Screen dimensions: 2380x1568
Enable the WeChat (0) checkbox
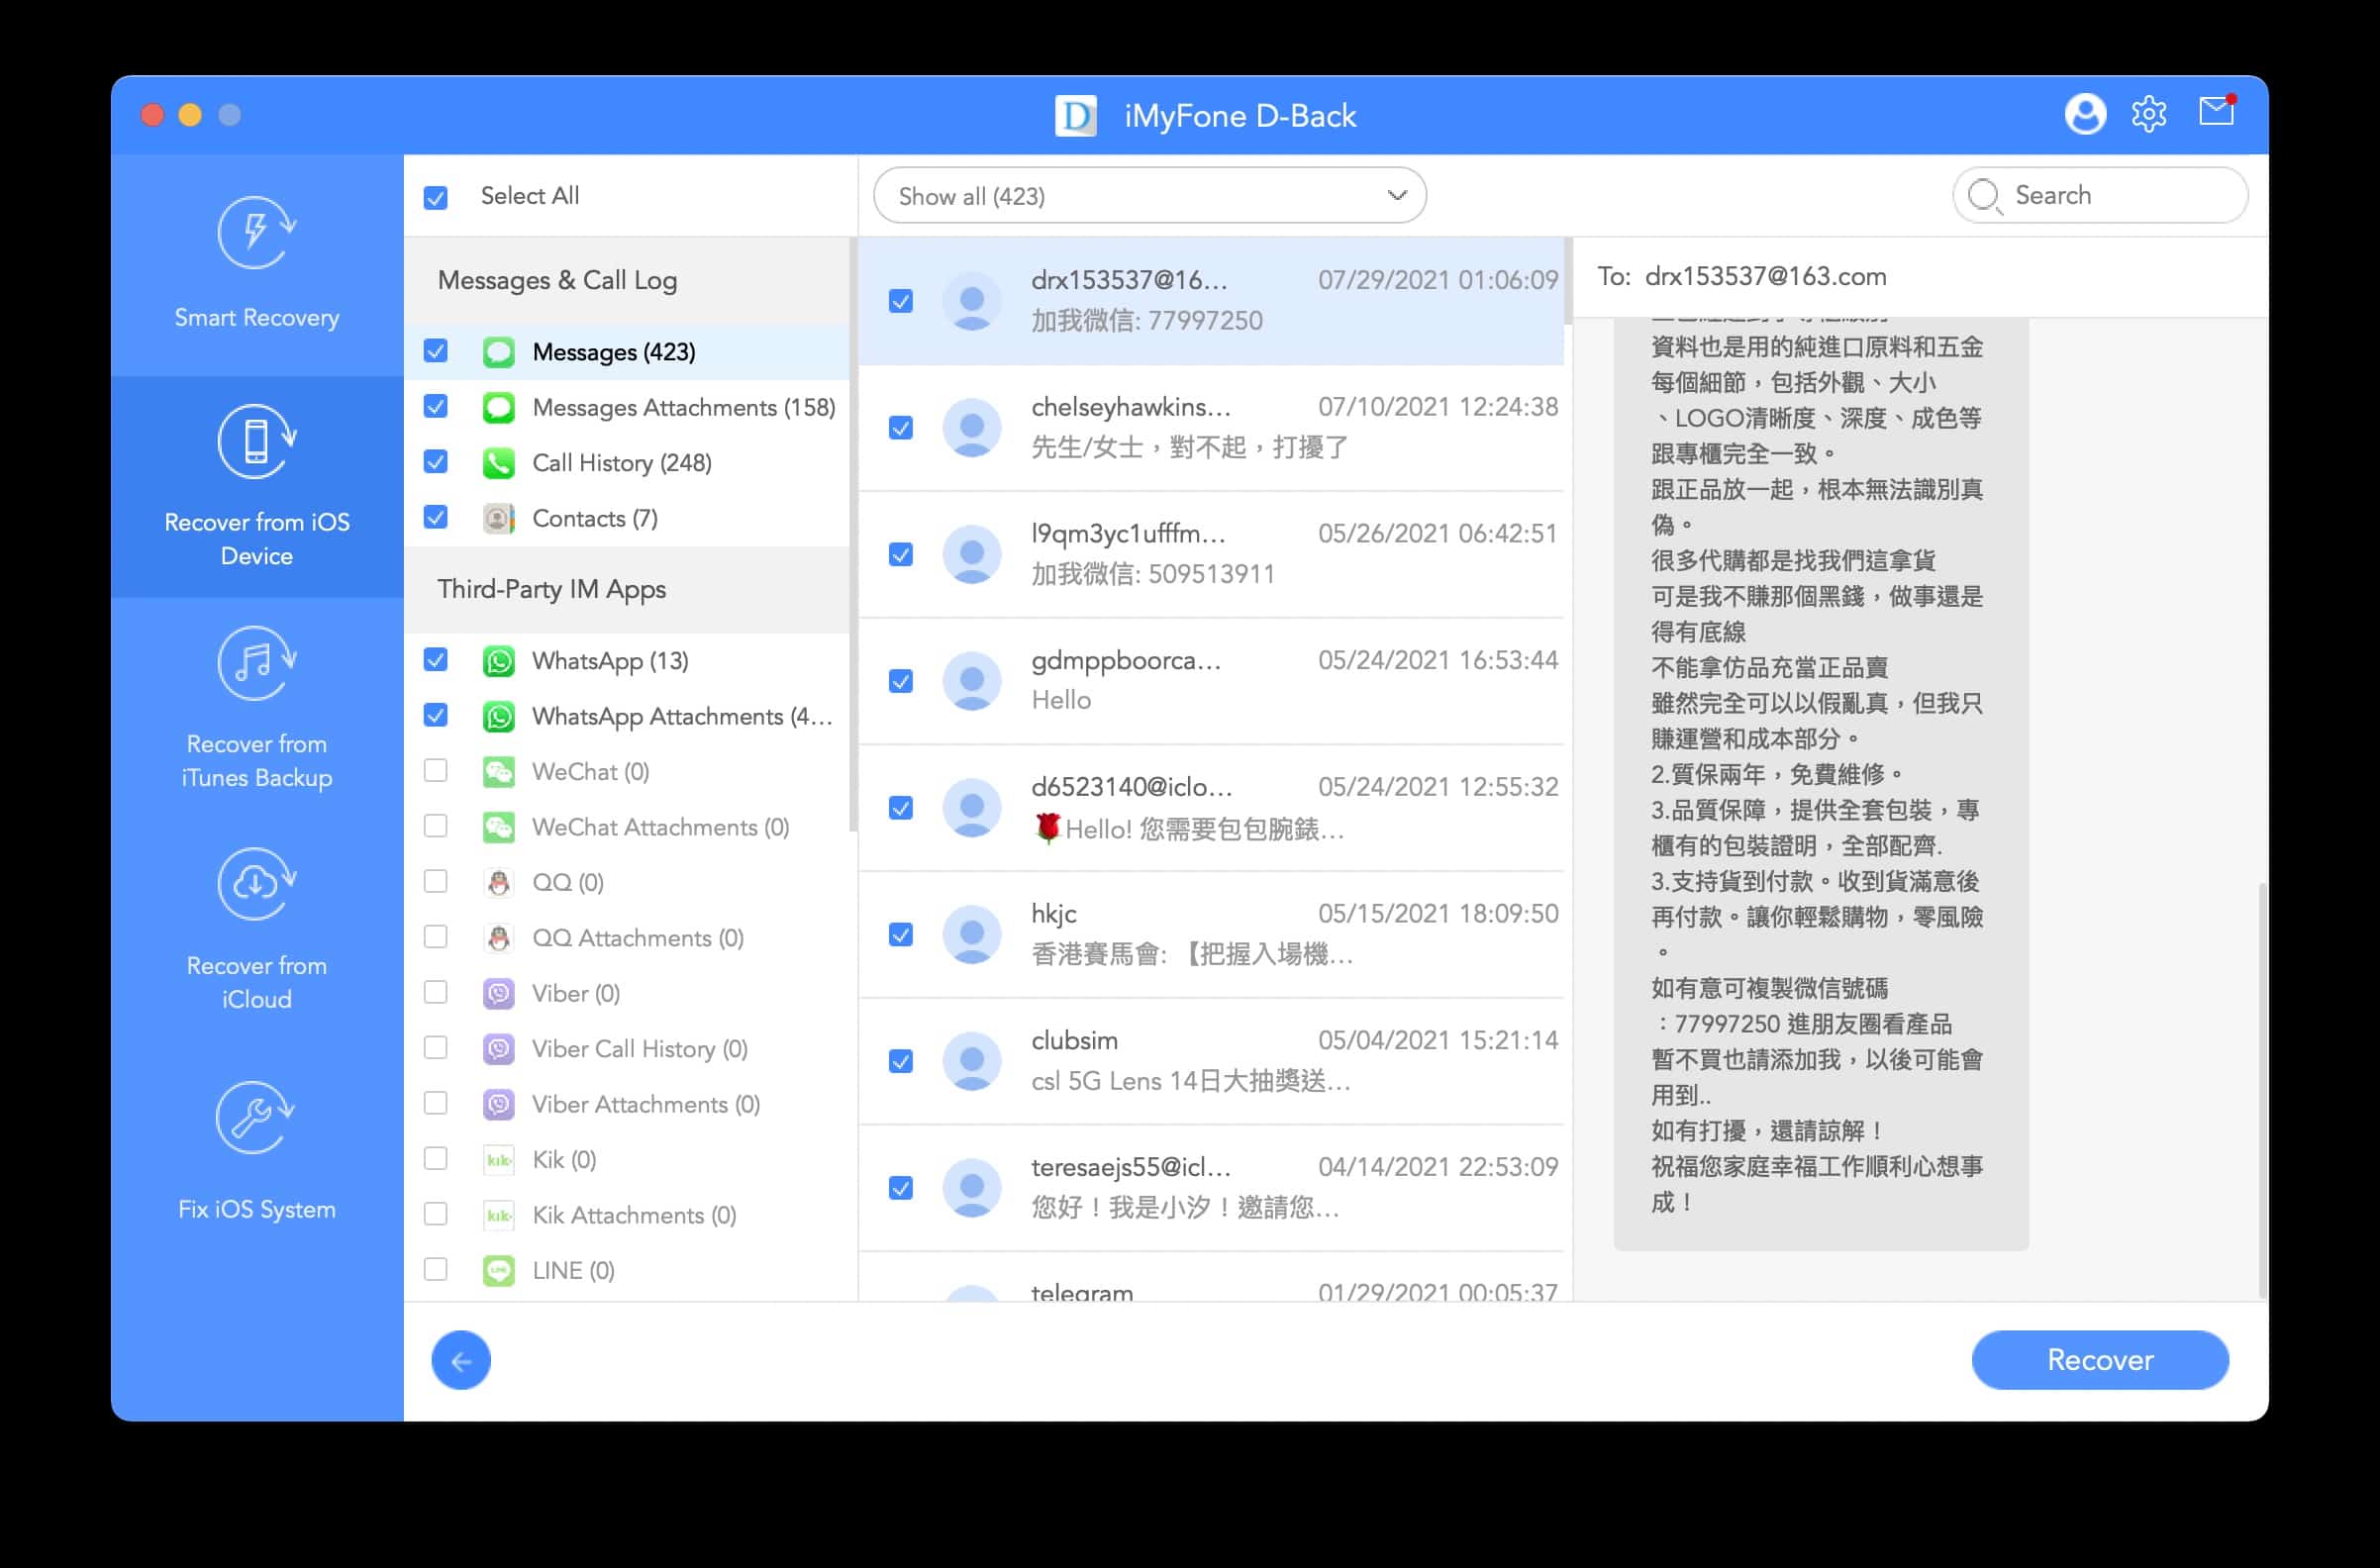(435, 771)
